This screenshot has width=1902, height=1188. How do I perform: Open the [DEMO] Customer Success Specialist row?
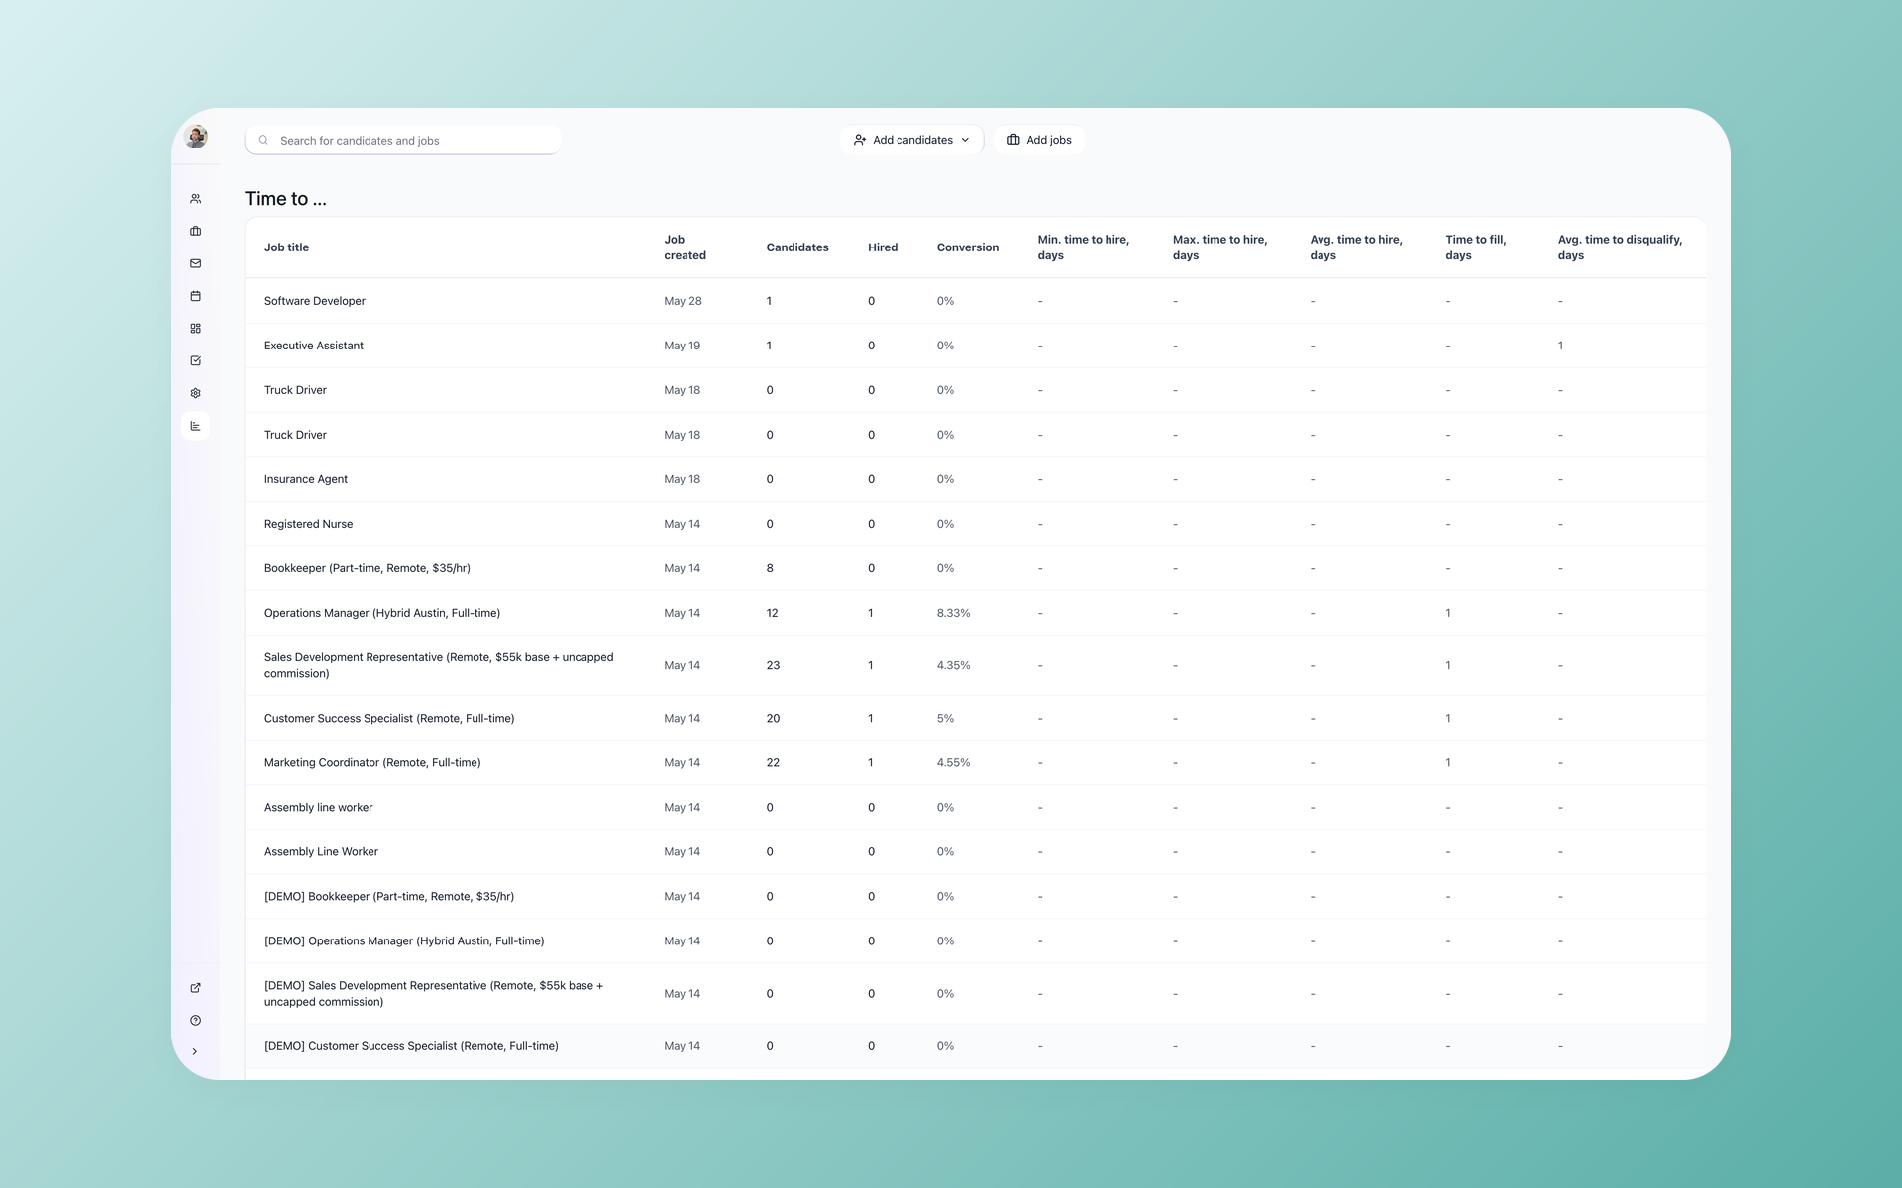[x=976, y=1045]
